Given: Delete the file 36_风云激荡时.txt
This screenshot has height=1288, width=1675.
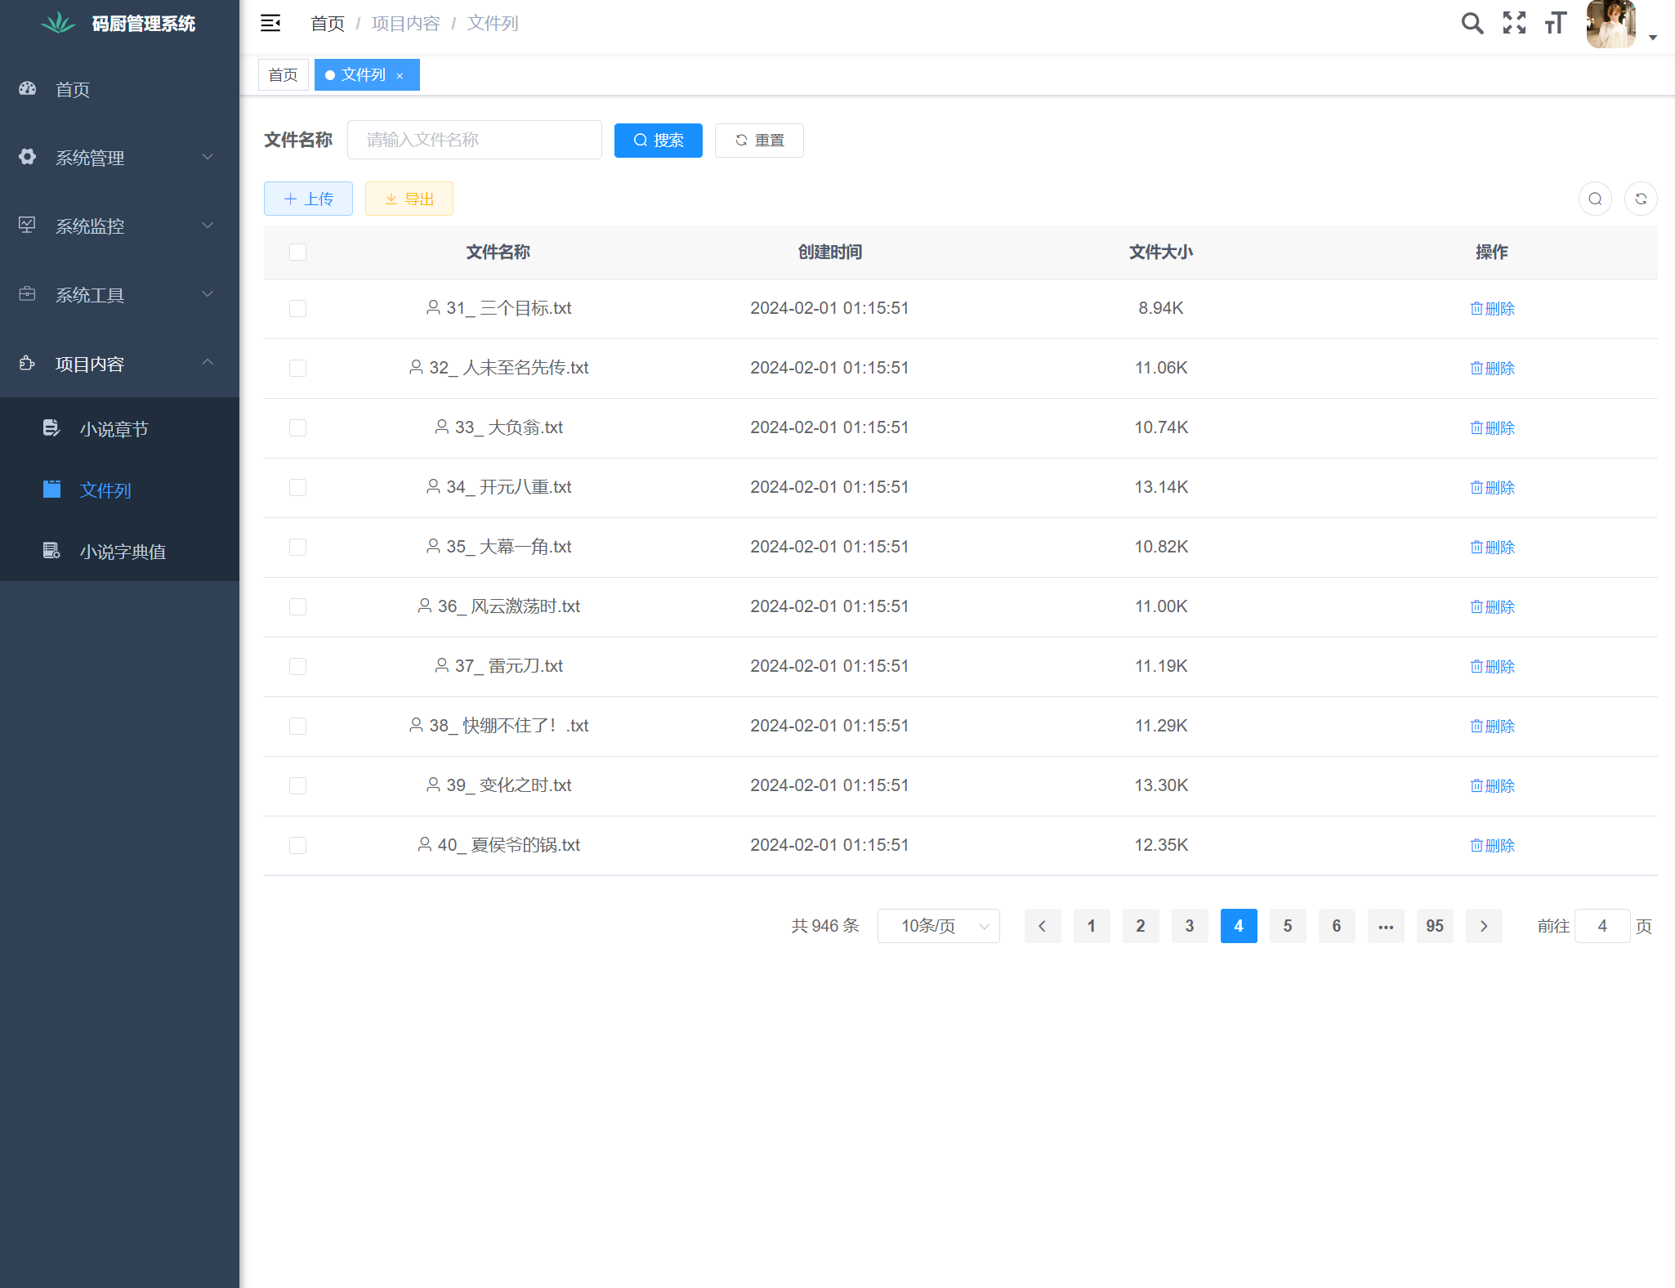Looking at the screenshot, I should tap(1492, 607).
